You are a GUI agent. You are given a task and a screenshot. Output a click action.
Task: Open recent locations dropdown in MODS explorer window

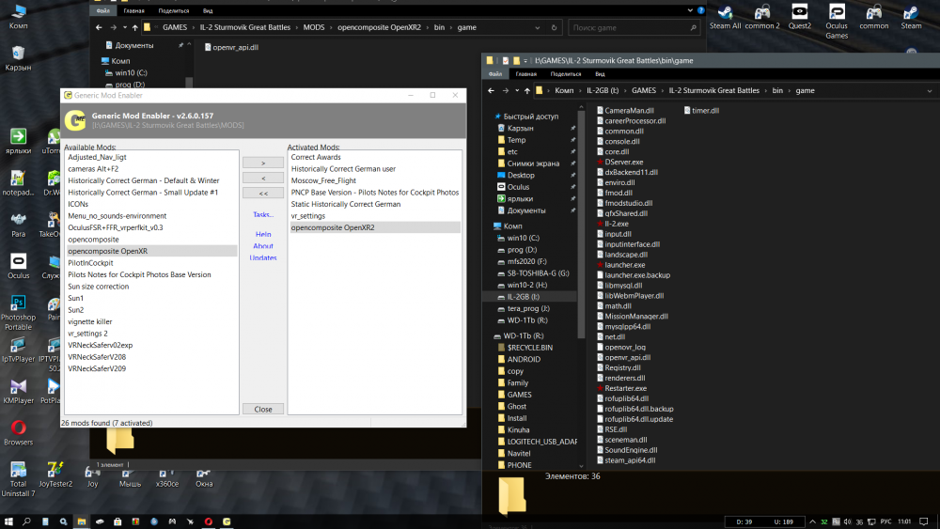[123, 27]
